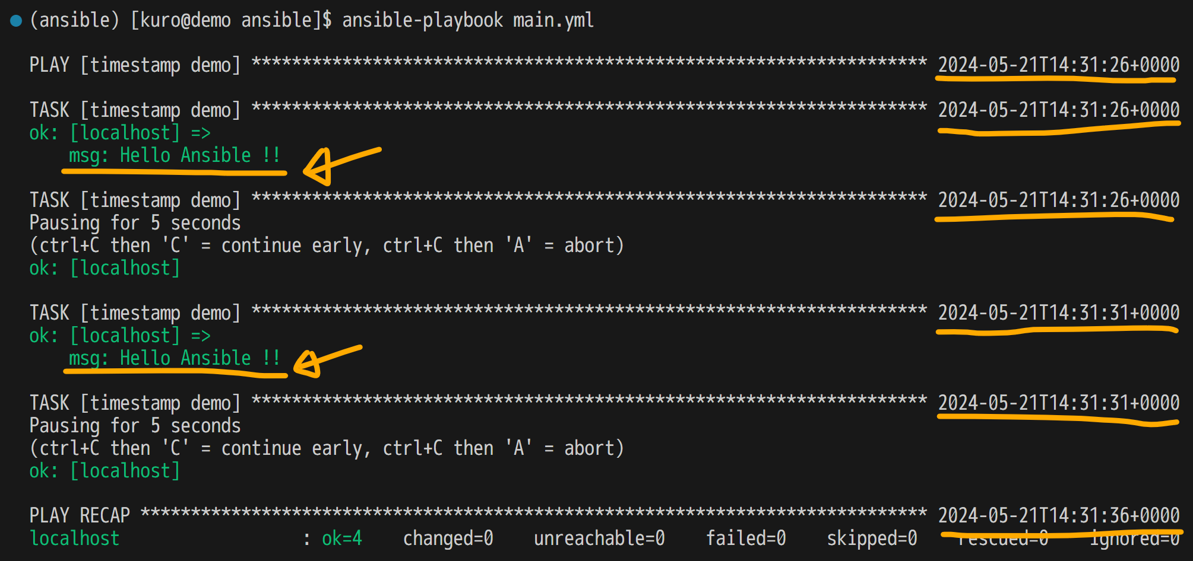The height and width of the screenshot is (561, 1193).
Task: Click the first Pausing for 5 seconds line
Action: coord(135,223)
